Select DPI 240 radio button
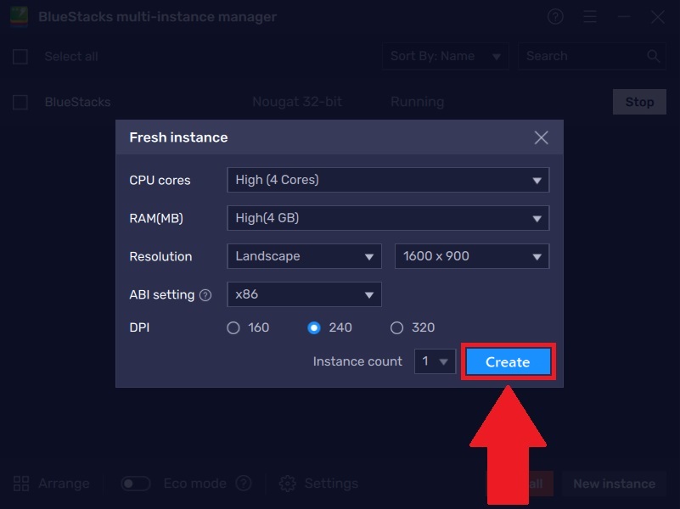This screenshot has width=680, height=509. (x=314, y=327)
